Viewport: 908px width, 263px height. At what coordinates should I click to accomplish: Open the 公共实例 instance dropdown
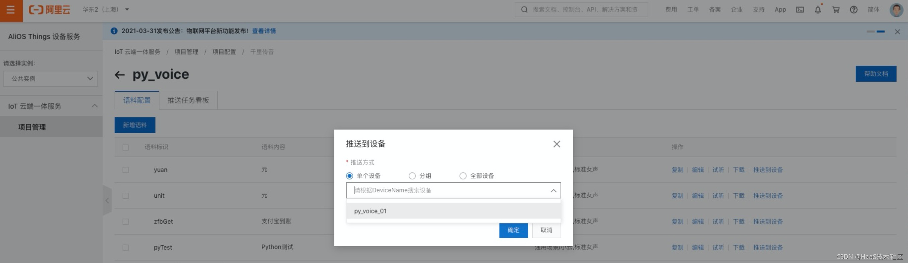(x=51, y=79)
